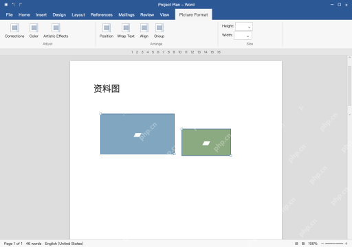Open the Corrections tool
This screenshot has width=352, height=247.
tap(14, 31)
